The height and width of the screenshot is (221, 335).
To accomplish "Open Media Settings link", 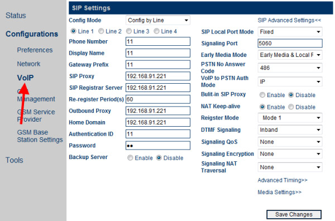I will pos(280,192).
